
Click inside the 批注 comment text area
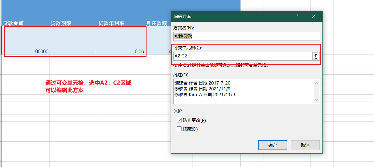[x=244, y=91]
